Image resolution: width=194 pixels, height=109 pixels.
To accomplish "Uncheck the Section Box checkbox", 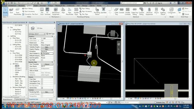I will click(42, 88).
